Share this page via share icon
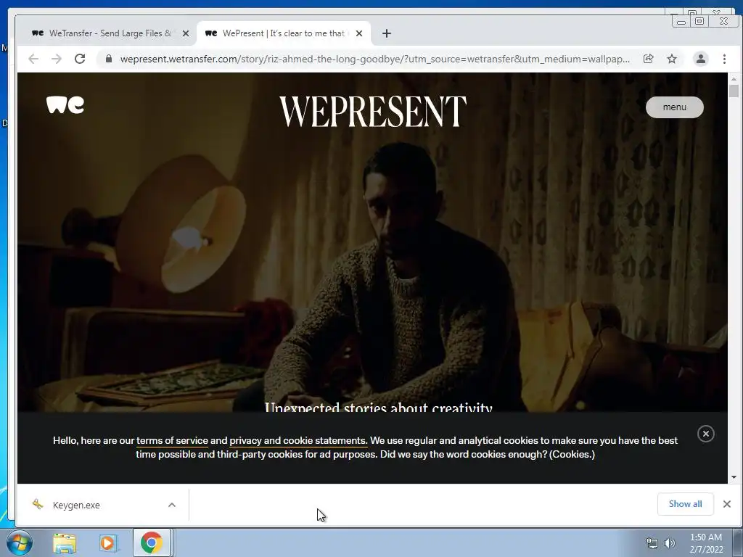Screen dimensions: 743x557 648,59
